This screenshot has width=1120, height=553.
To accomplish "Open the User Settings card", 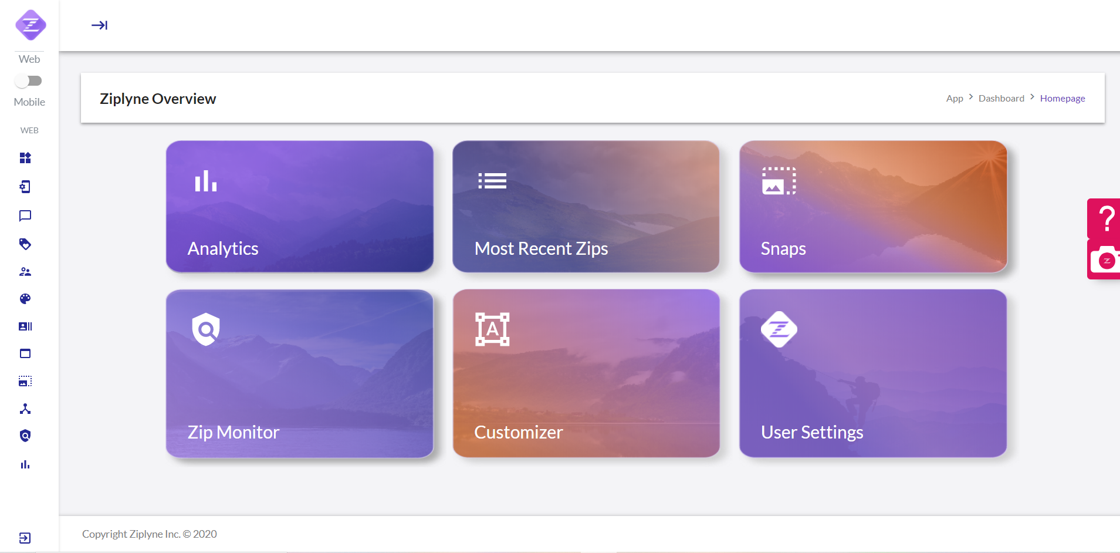I will (x=873, y=373).
